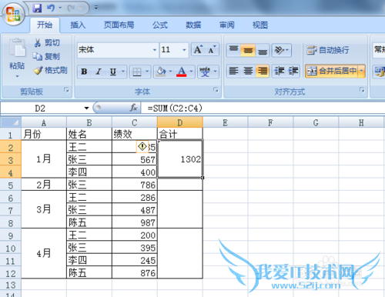This screenshot has width=385, height=297.
Task: Select the merged 3月 cell
Action: point(44,209)
